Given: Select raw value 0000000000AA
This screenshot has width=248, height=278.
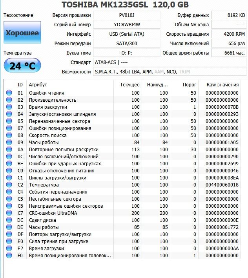Looking at the screenshot, I should [222, 249].
